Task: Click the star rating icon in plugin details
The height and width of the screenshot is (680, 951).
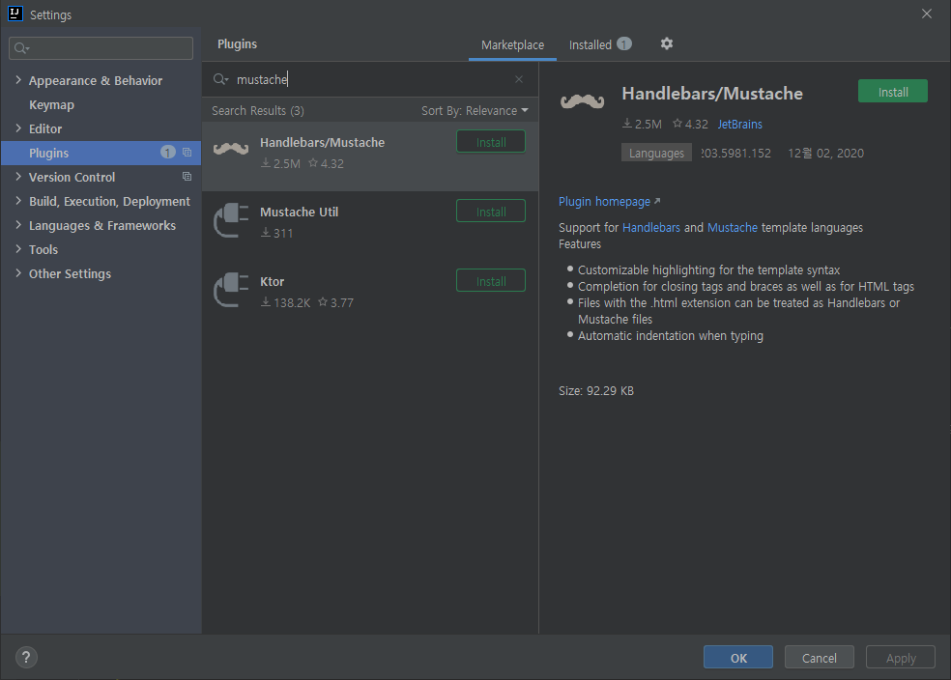Action: 677,123
